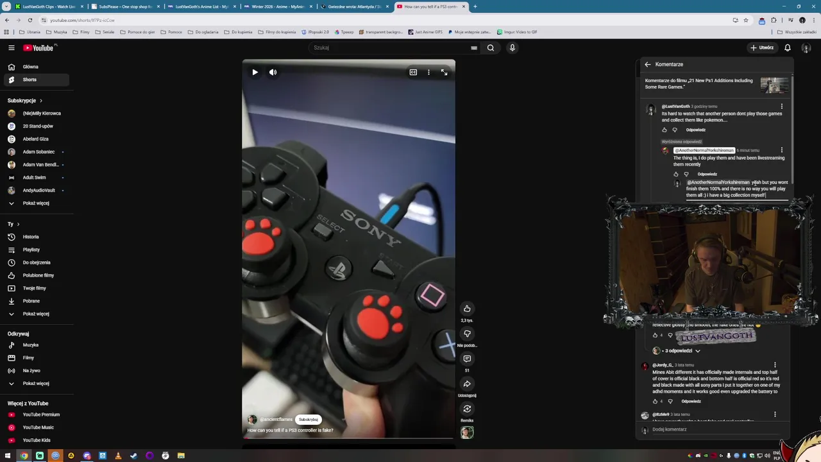
Task: Go to the YouTube logo home
Action: pos(40,47)
